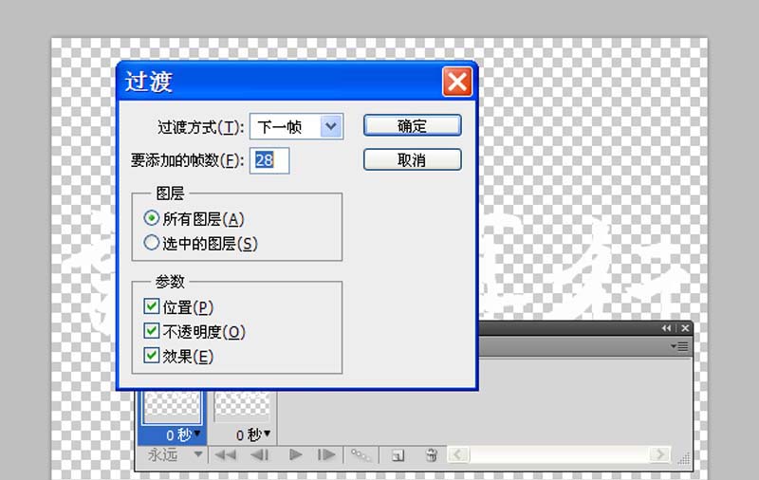Select the second frame thumbnail

point(242,405)
